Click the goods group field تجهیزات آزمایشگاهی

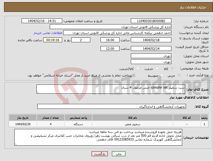112,106
